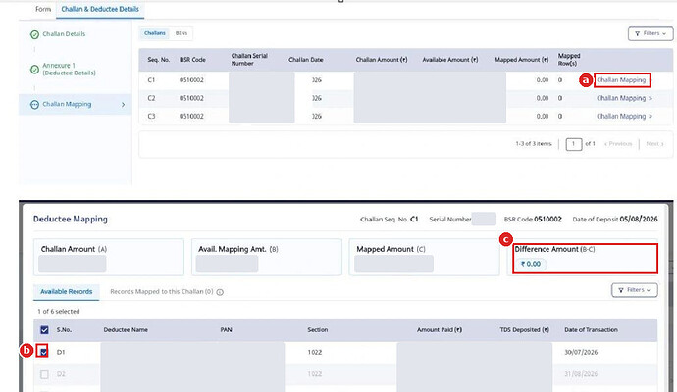The width and height of the screenshot is (677, 392).
Task: Click the S.No. column header
Action: (x=65, y=330)
